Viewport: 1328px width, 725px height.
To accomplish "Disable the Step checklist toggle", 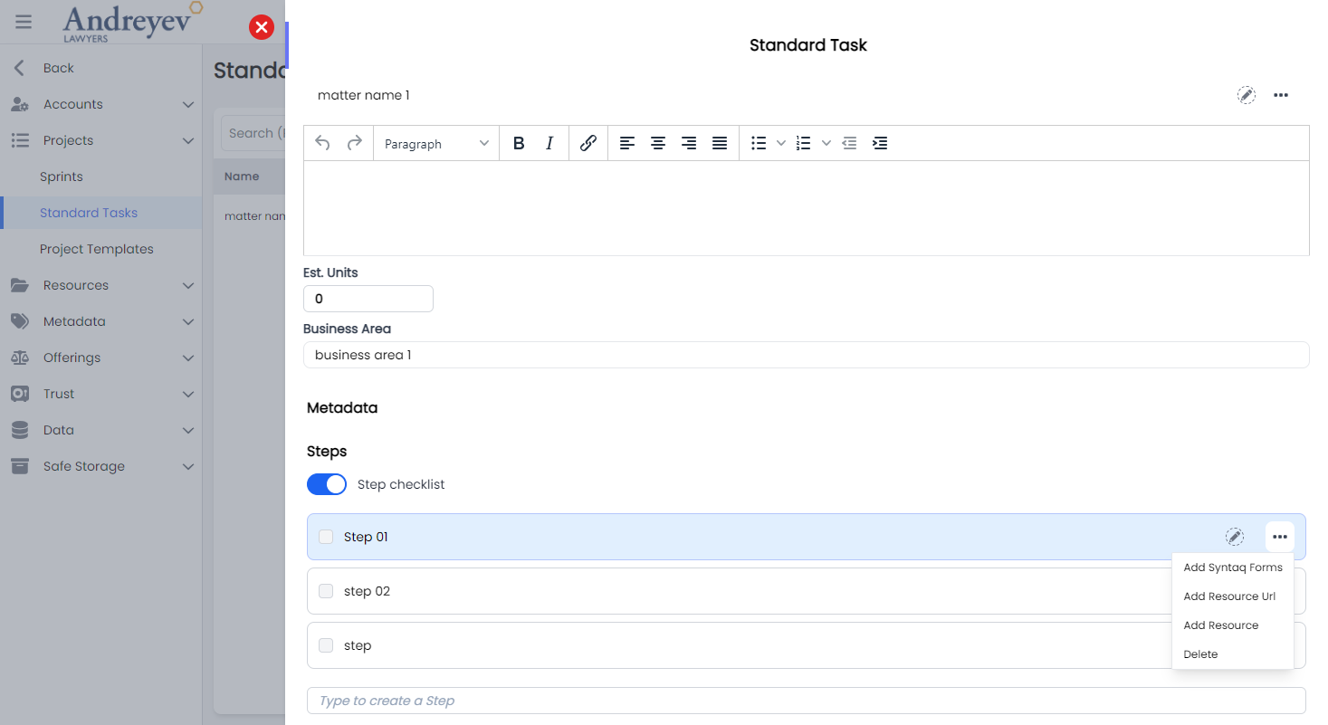I will 326,484.
